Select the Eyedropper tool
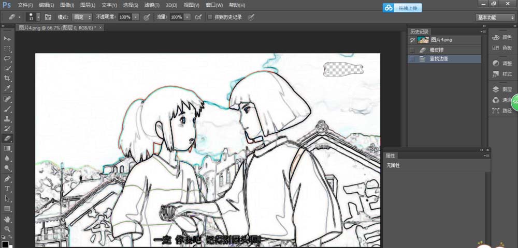518x248 pixels. point(7,88)
